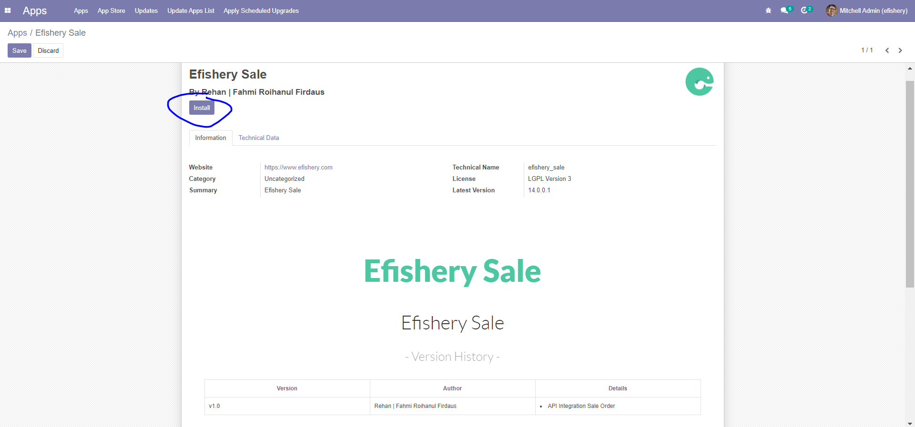Click the Mitchell Admin profile avatar
Viewport: 915px width, 427px height.
(x=831, y=10)
